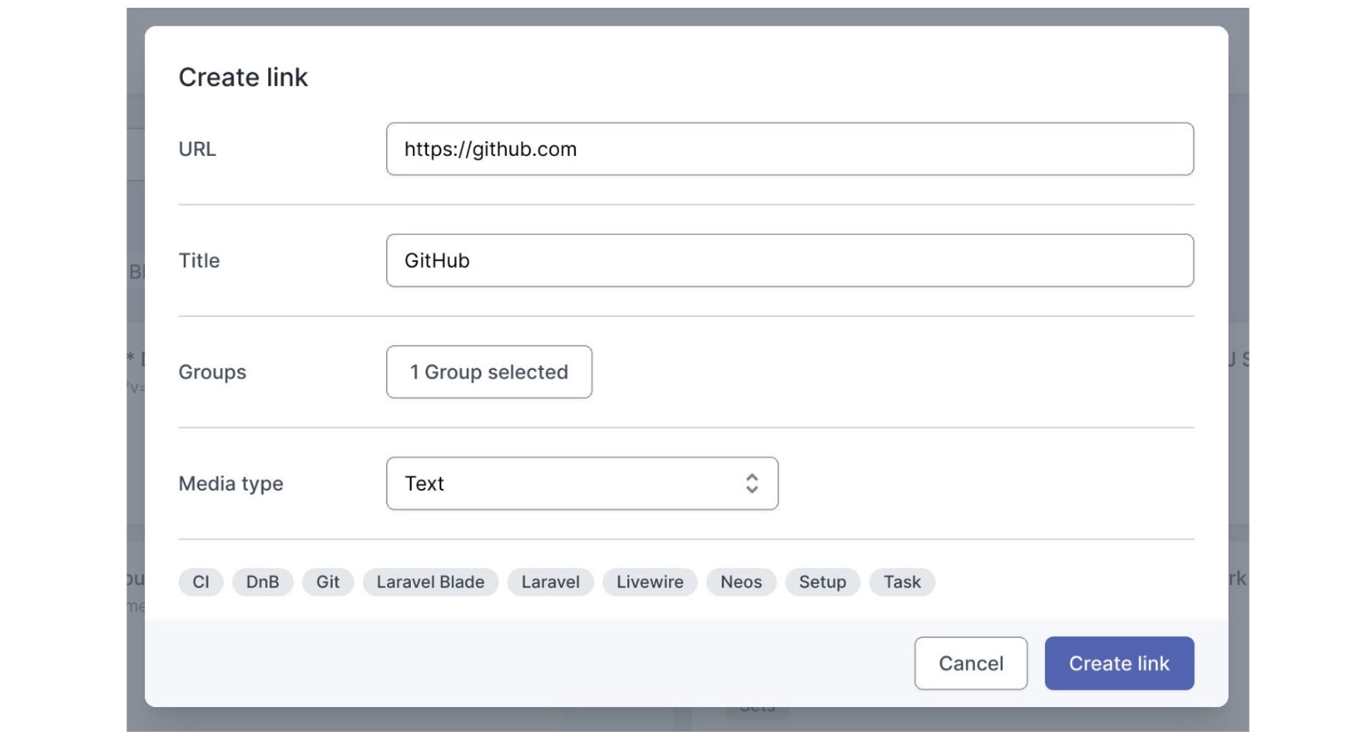Pick the Task tag
Screen dimensions: 1372x738
coord(902,582)
